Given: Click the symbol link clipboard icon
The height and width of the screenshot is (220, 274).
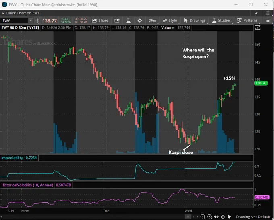Looking at the screenshot, I should (37, 21).
